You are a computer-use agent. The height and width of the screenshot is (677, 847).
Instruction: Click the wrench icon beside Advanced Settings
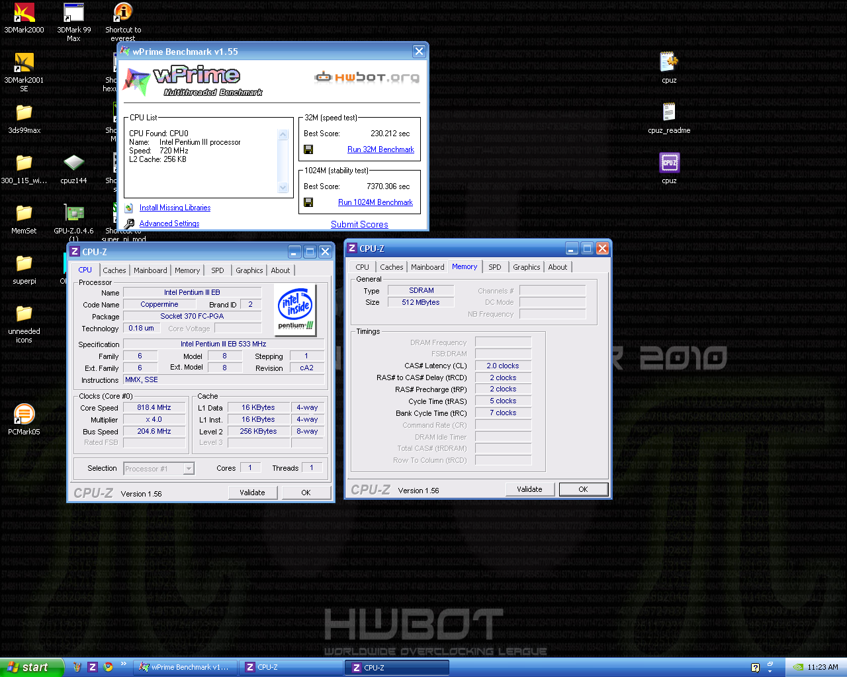click(129, 223)
